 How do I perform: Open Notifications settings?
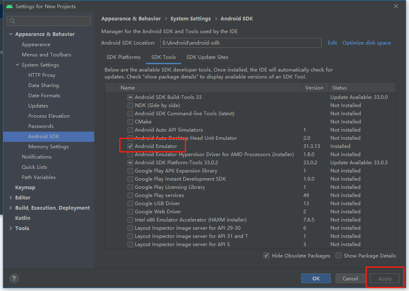coord(37,157)
